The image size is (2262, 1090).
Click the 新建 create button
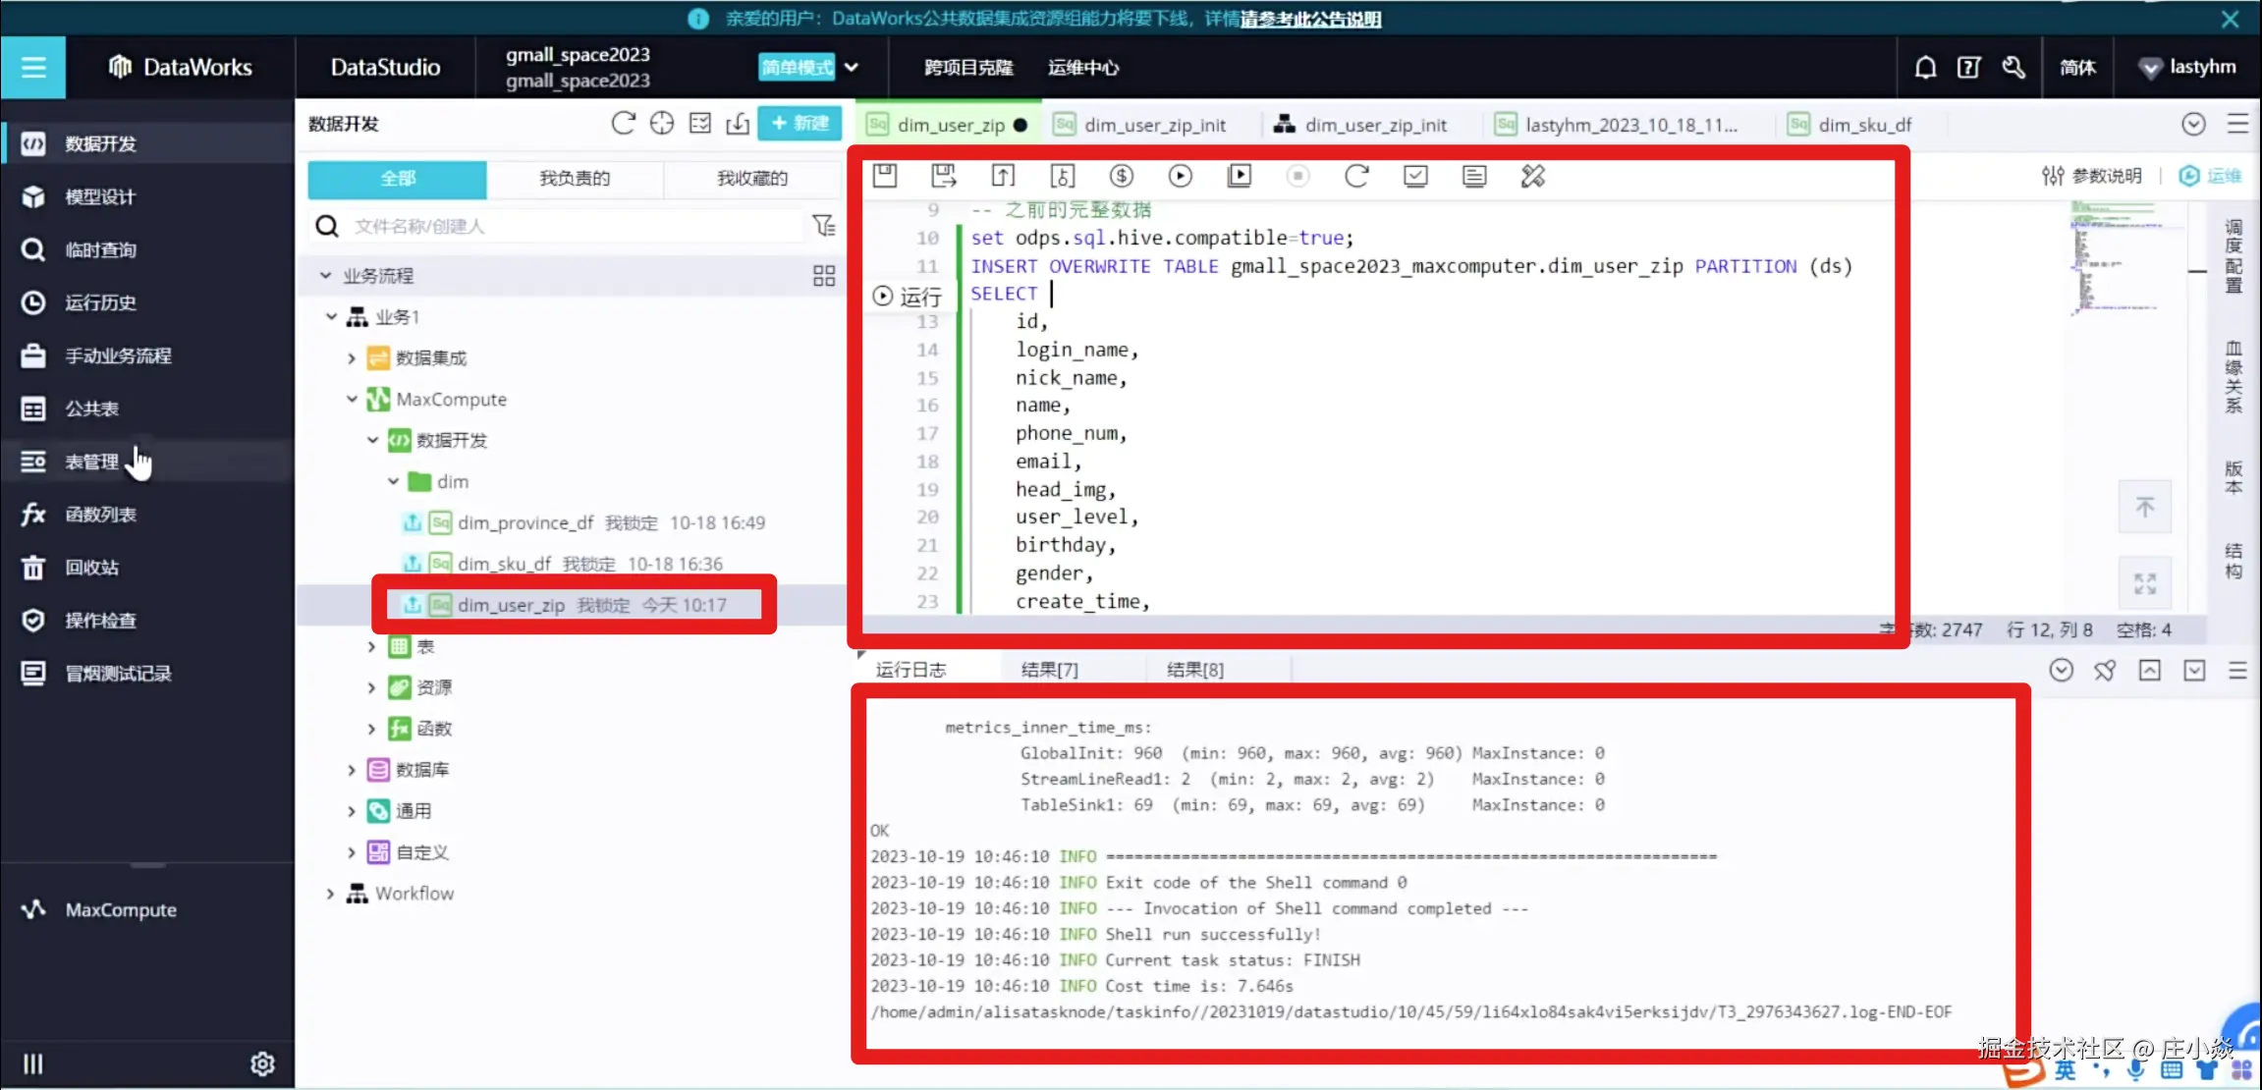800,124
